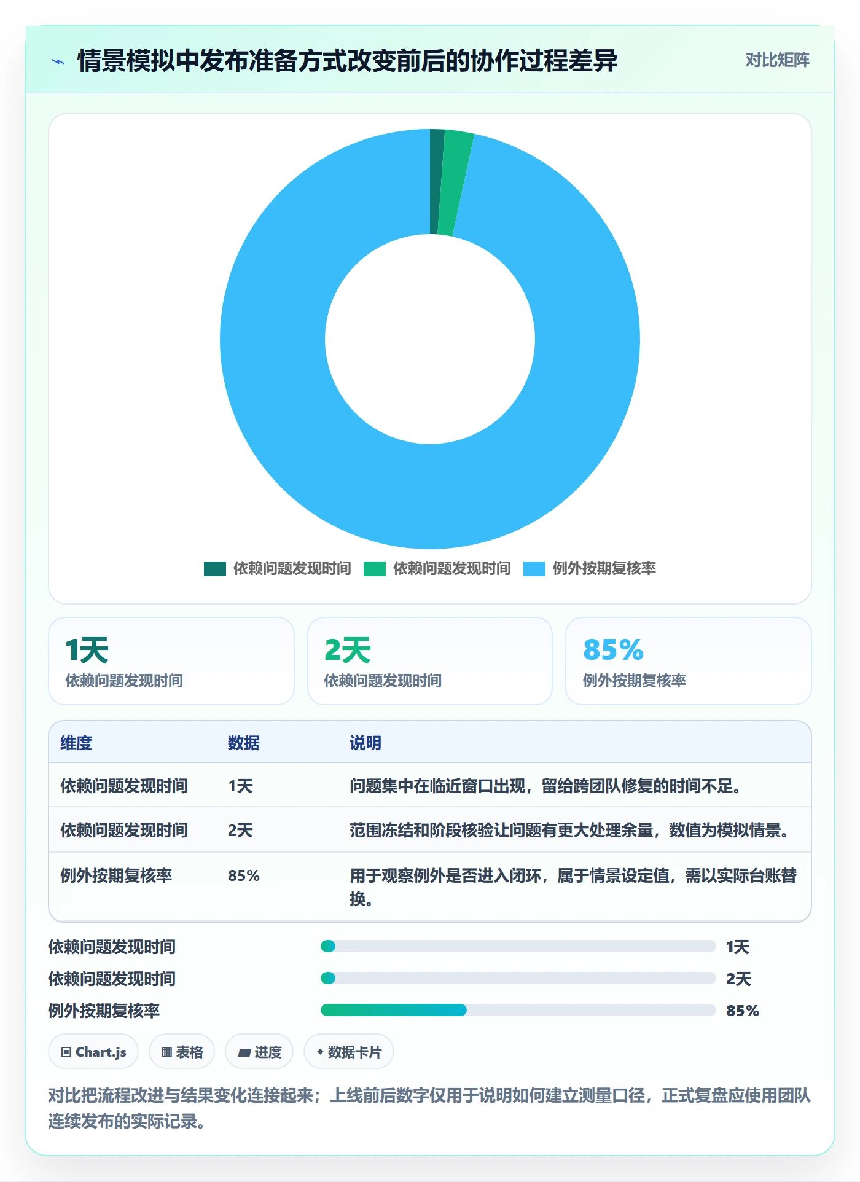The width and height of the screenshot is (860, 1182).
Task: Select the 表格 chip
Action: [x=182, y=1052]
